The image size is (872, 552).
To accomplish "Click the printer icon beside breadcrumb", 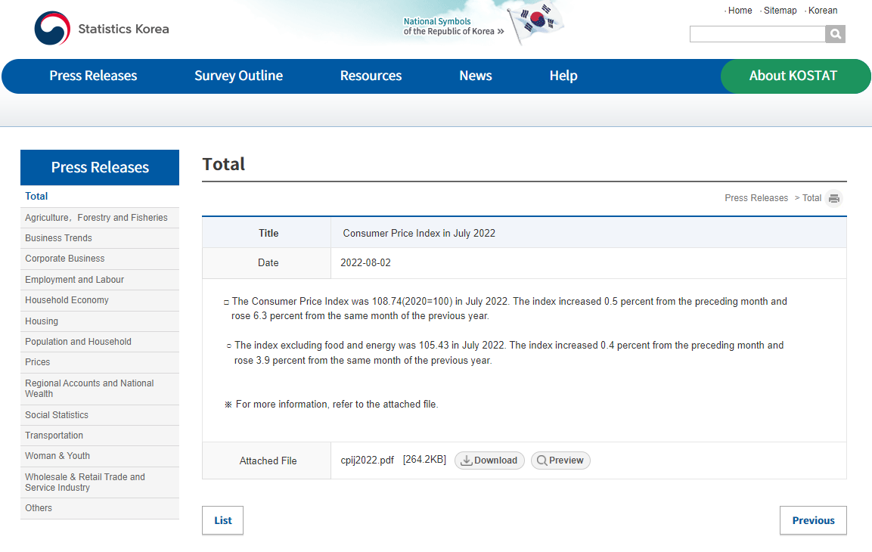I will 834,199.
